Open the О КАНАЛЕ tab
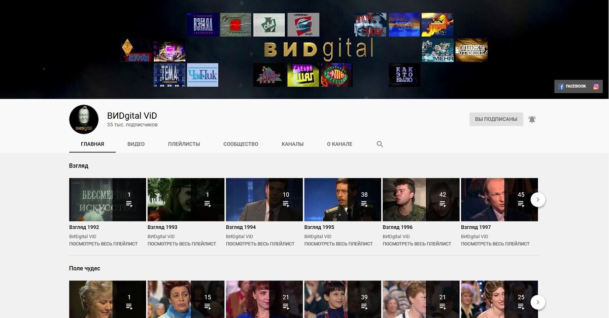 tap(340, 144)
